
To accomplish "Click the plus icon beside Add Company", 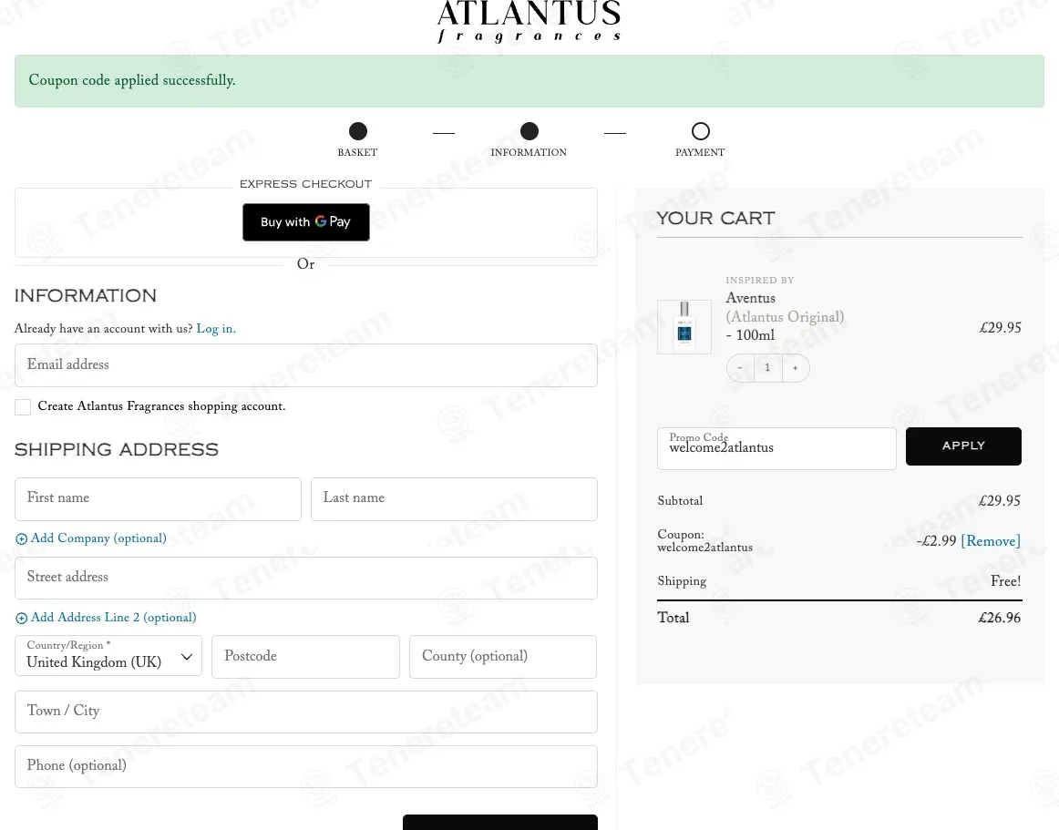I will pos(22,539).
